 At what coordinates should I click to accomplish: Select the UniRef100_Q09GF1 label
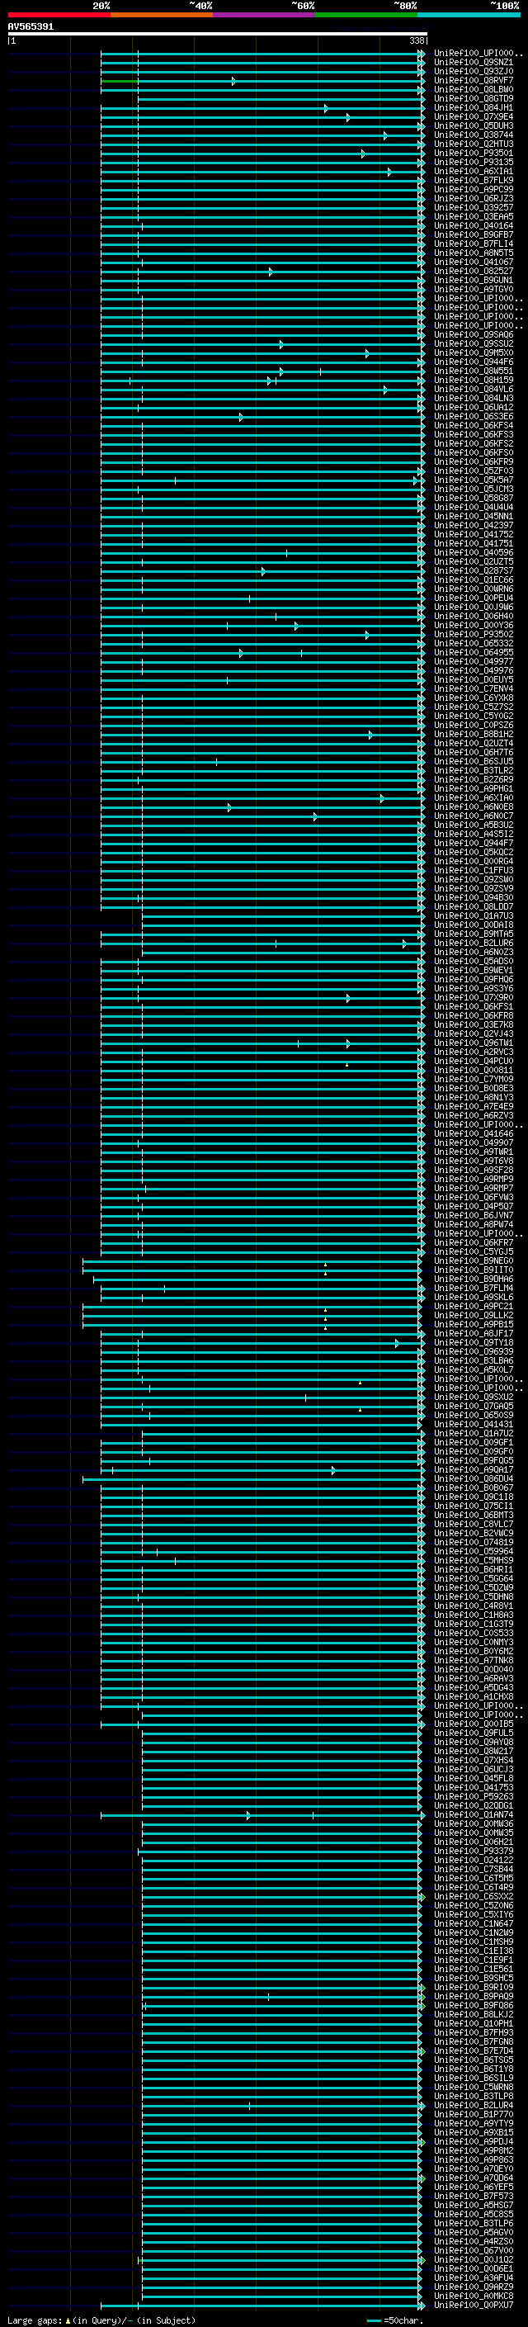click(x=473, y=1443)
